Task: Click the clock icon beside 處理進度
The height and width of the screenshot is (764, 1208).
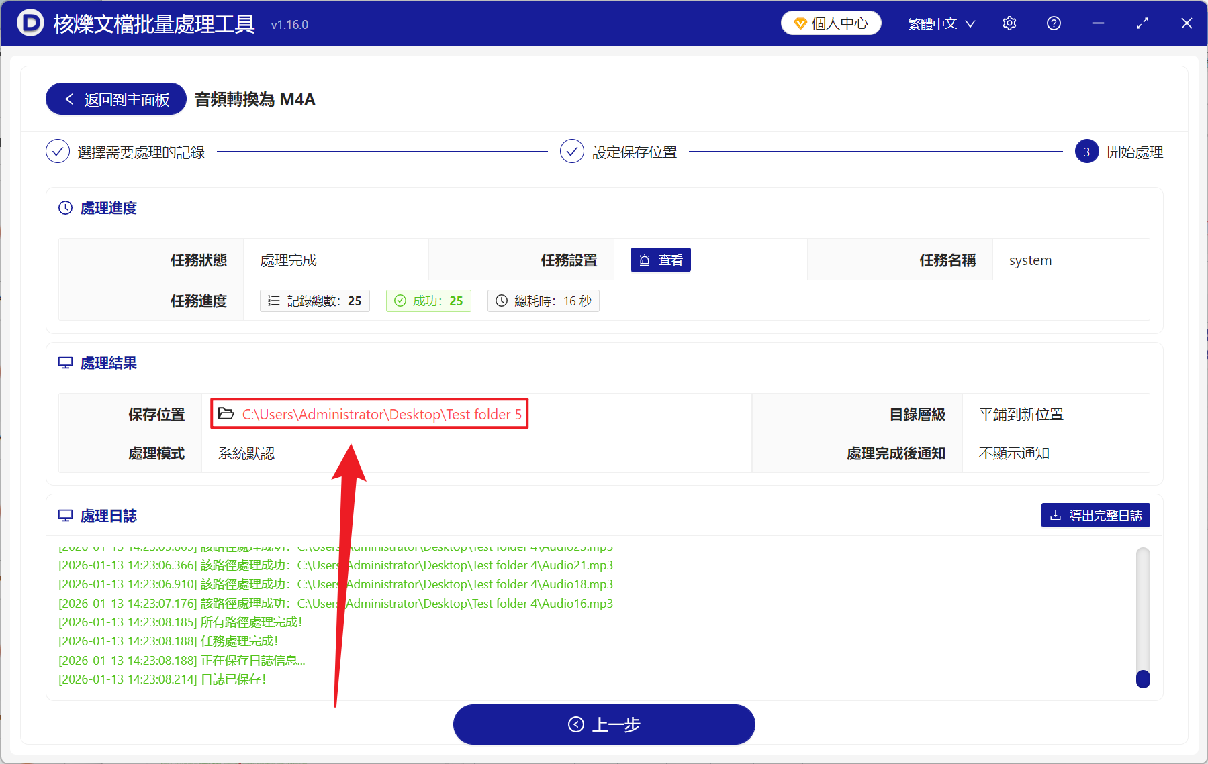Action: [65, 208]
